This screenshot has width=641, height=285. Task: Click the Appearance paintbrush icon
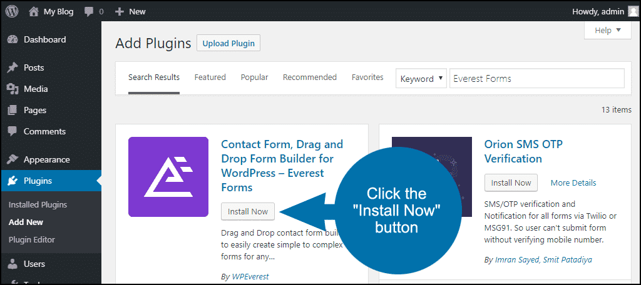click(x=13, y=159)
